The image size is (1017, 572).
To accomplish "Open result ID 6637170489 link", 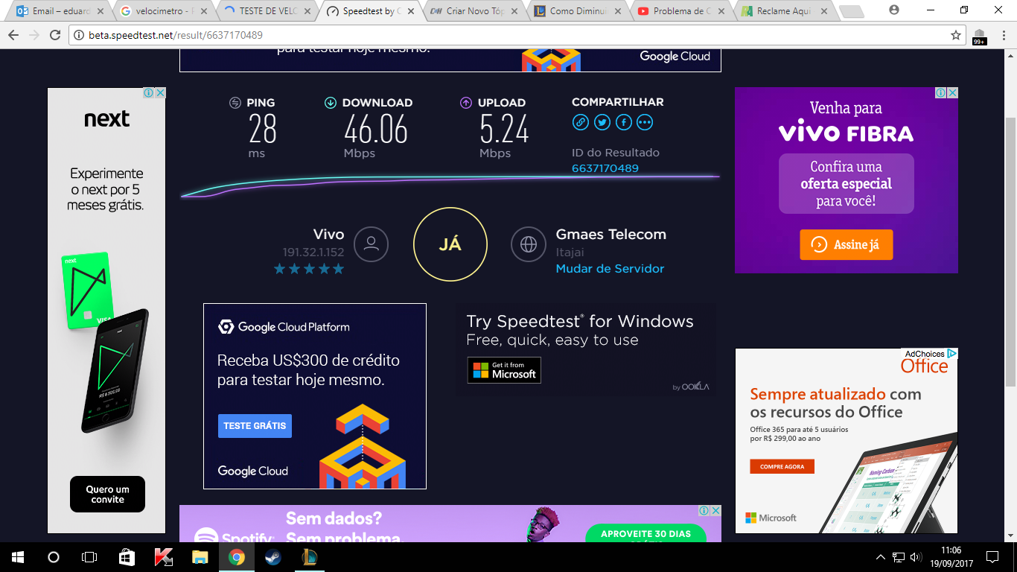I will tap(605, 168).
